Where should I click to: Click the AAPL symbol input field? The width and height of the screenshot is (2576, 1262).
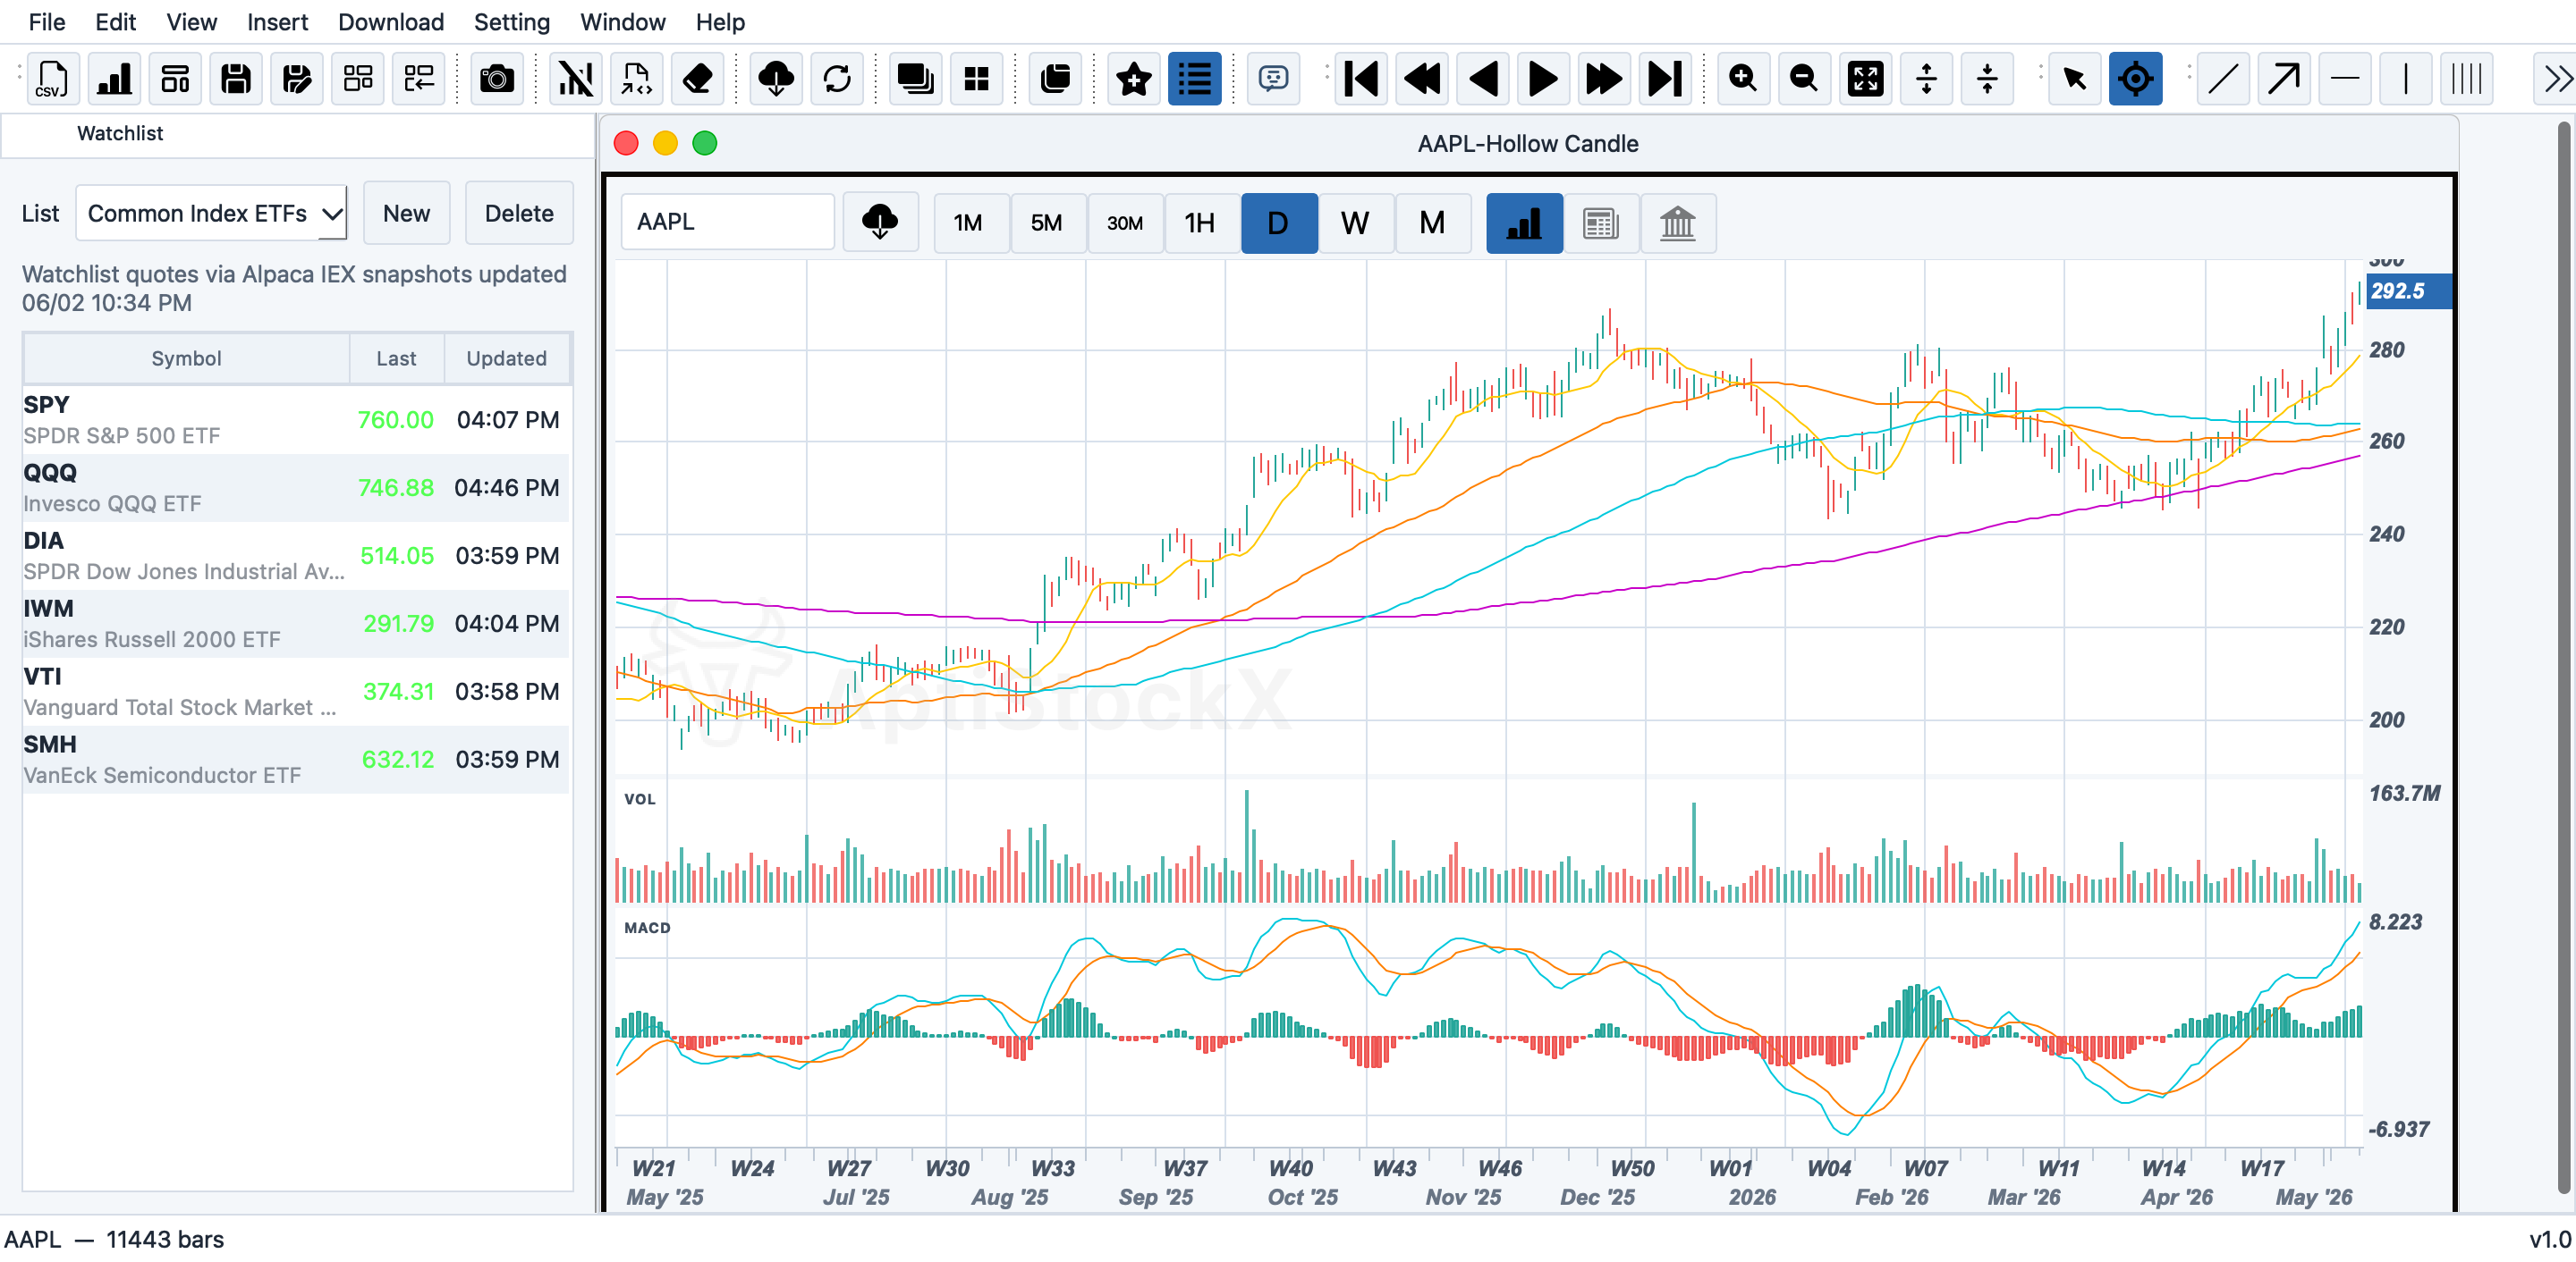click(x=727, y=222)
